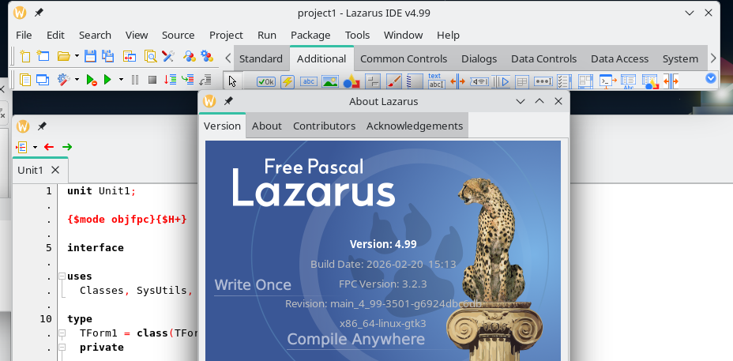Image resolution: width=733 pixels, height=361 pixels.
Task: Switch to the Common Controls palette tab
Action: 404,58
